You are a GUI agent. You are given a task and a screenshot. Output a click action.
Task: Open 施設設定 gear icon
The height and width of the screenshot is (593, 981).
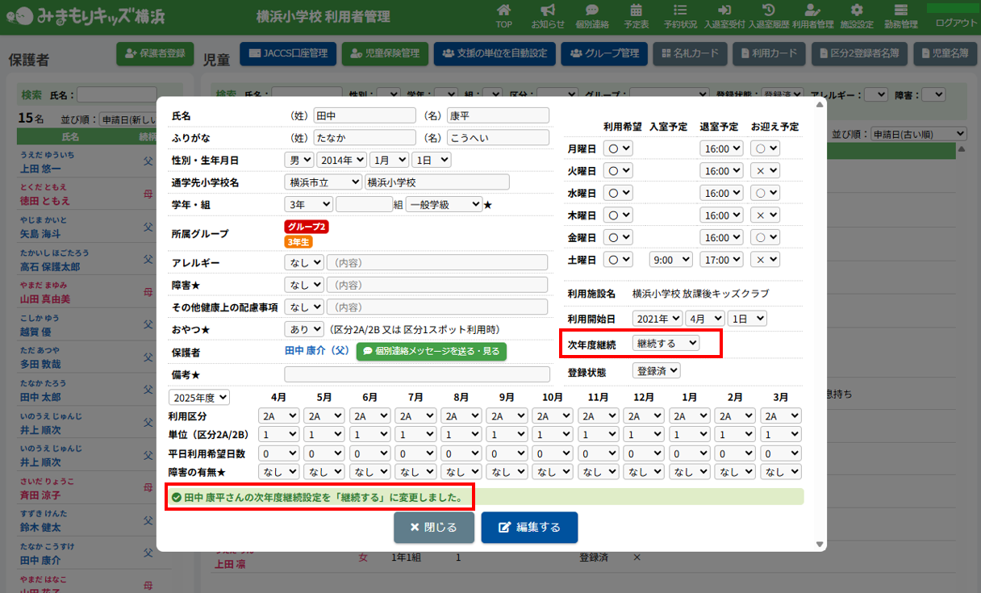click(x=857, y=10)
